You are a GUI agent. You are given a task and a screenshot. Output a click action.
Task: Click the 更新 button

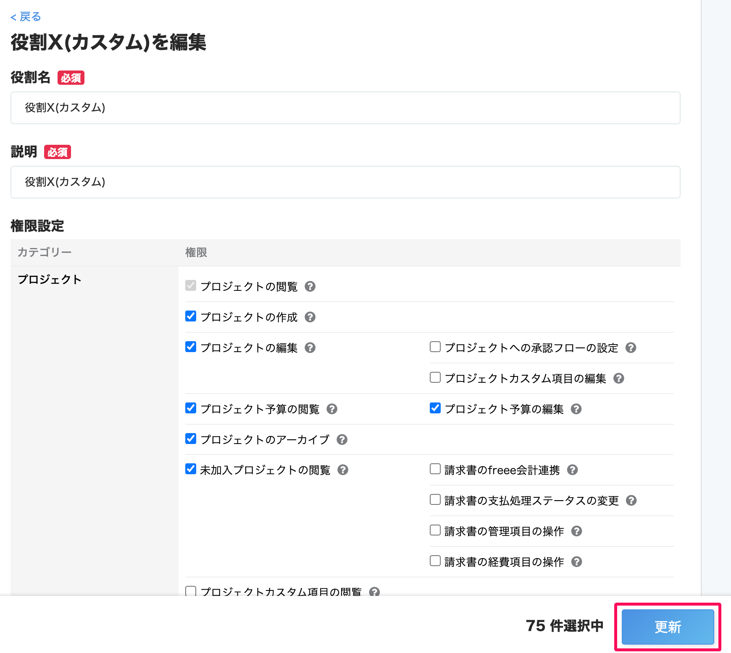point(668,627)
